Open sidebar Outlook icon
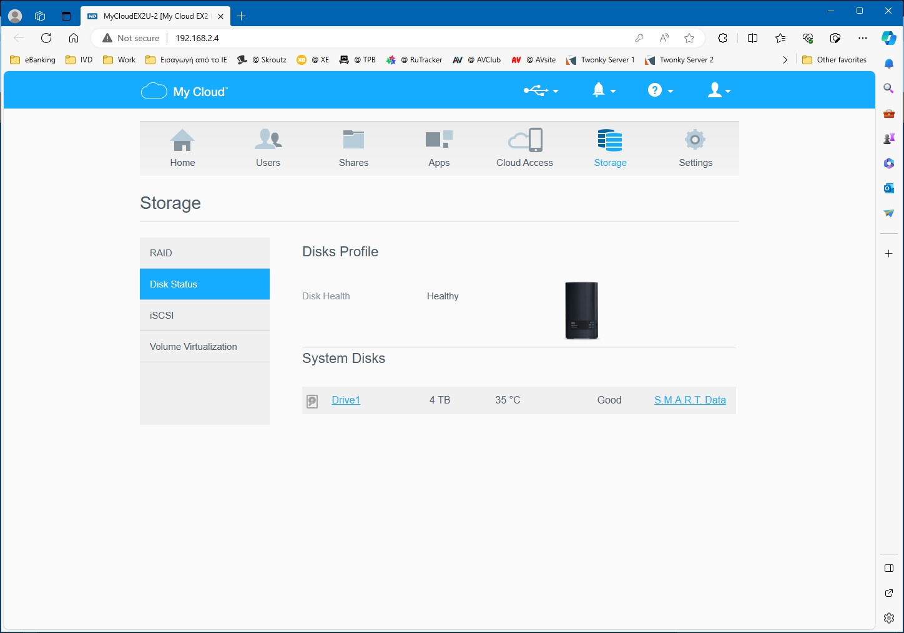Image resolution: width=904 pixels, height=633 pixels. (x=889, y=188)
